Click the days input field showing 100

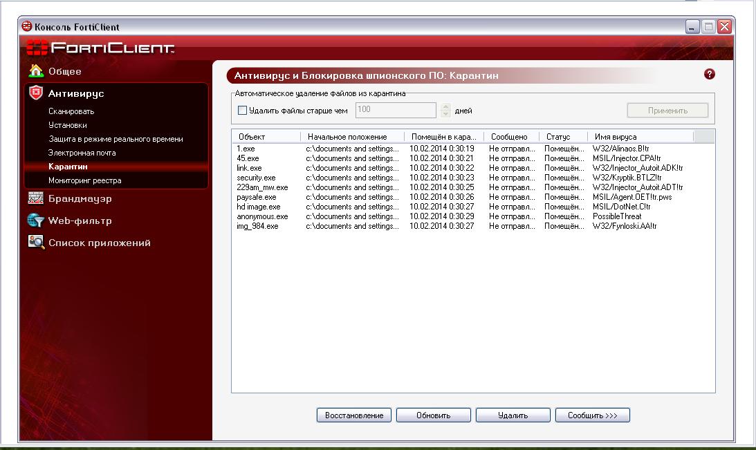[x=396, y=110]
